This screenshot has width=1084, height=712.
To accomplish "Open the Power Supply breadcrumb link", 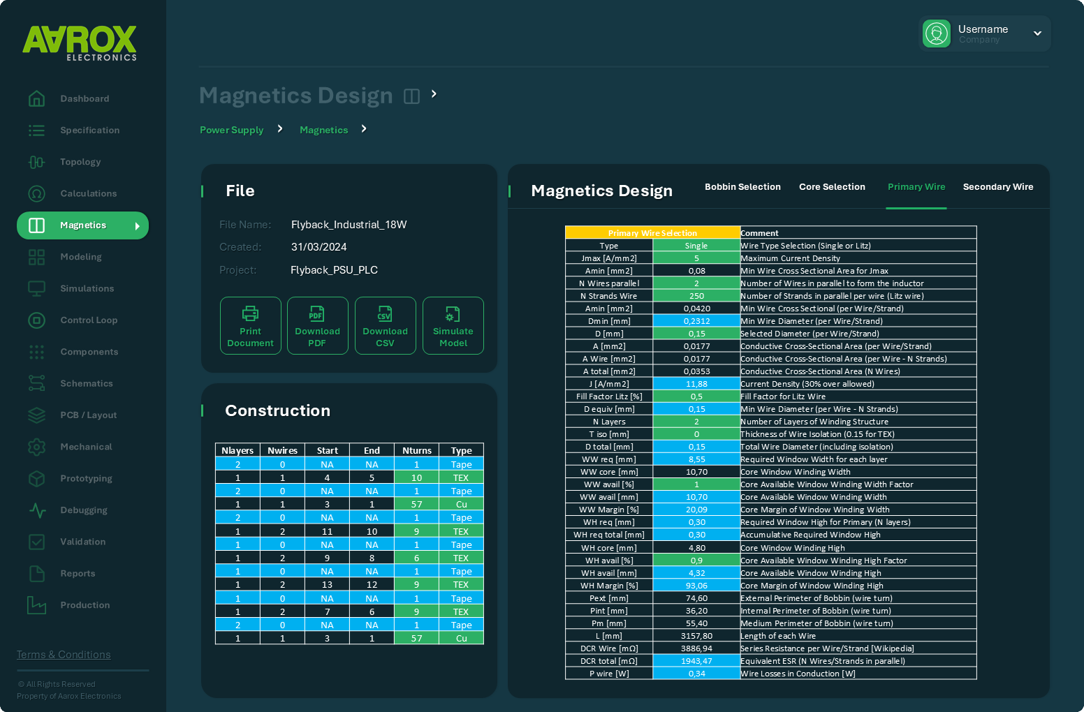I will (x=231, y=130).
